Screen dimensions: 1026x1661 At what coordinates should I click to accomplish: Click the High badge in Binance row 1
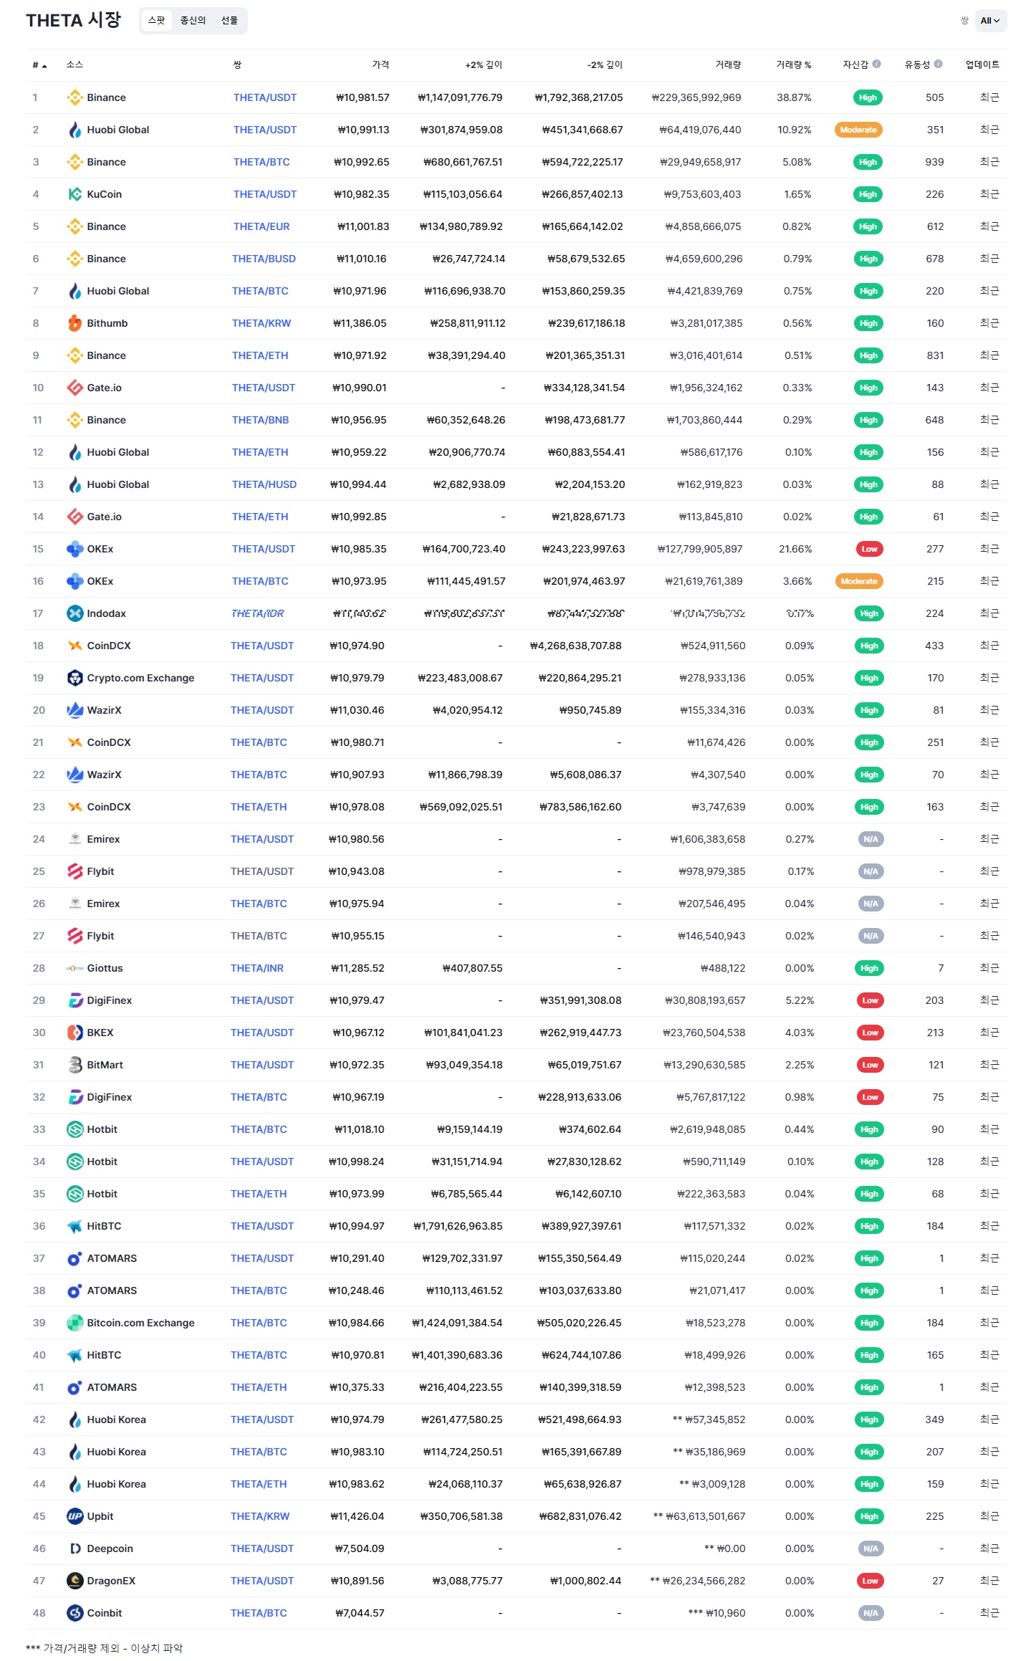coord(868,97)
